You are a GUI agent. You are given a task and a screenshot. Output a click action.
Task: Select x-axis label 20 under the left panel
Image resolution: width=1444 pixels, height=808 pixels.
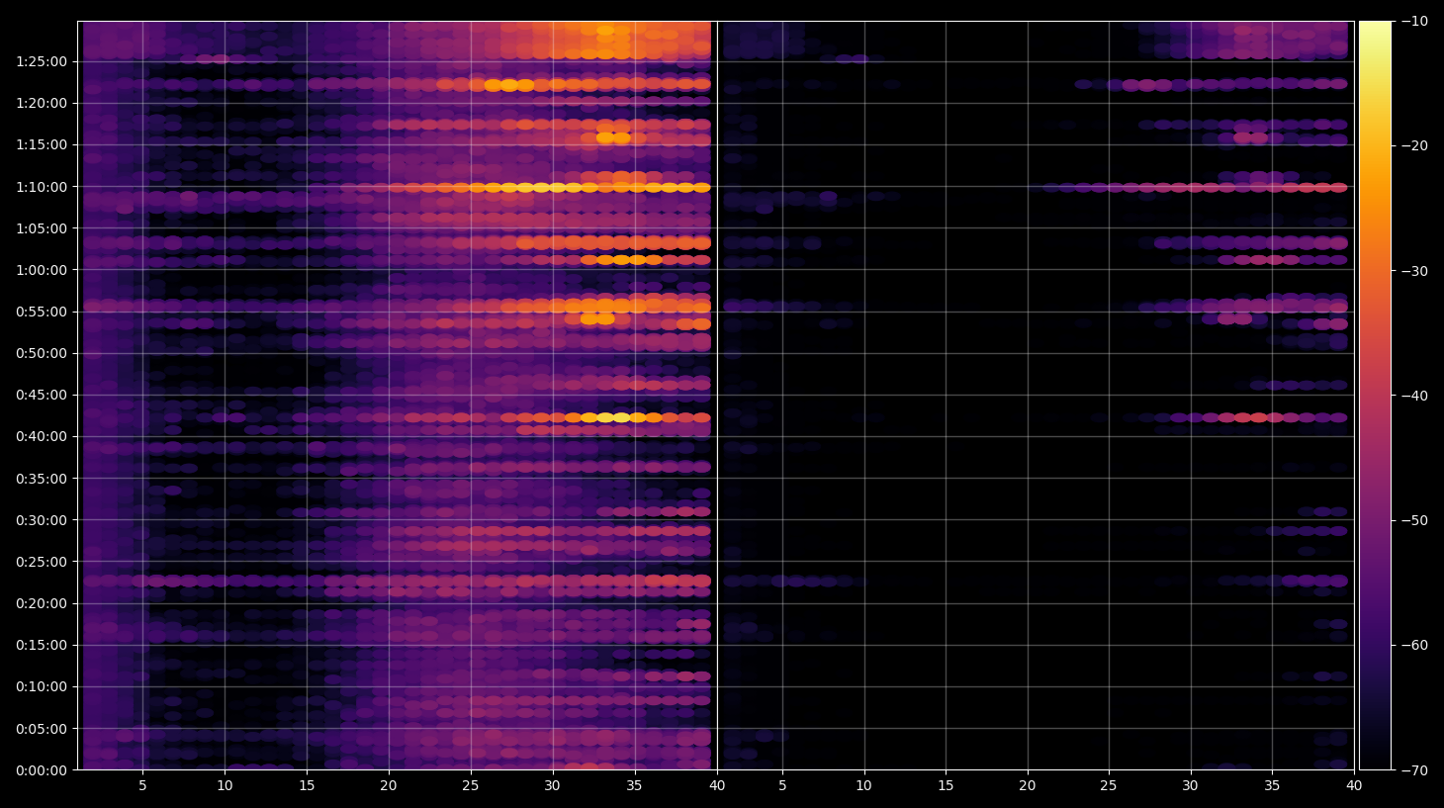(x=389, y=786)
